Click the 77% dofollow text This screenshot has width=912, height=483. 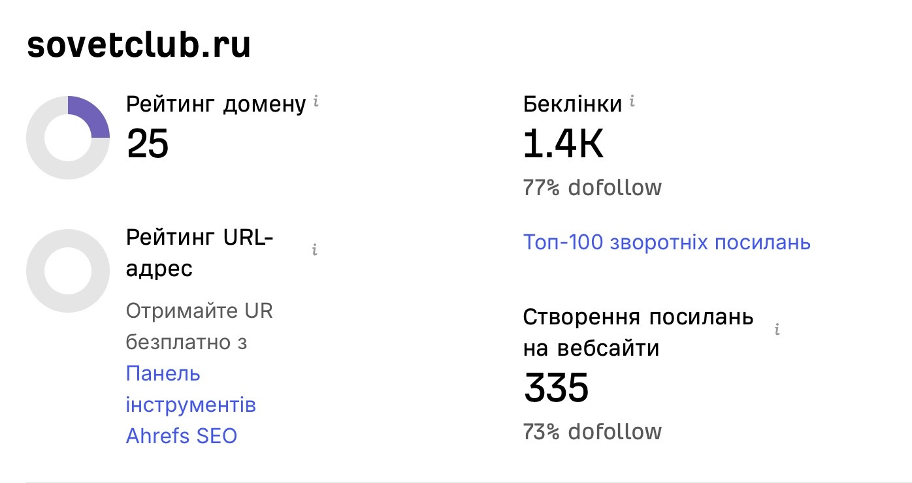(x=592, y=188)
